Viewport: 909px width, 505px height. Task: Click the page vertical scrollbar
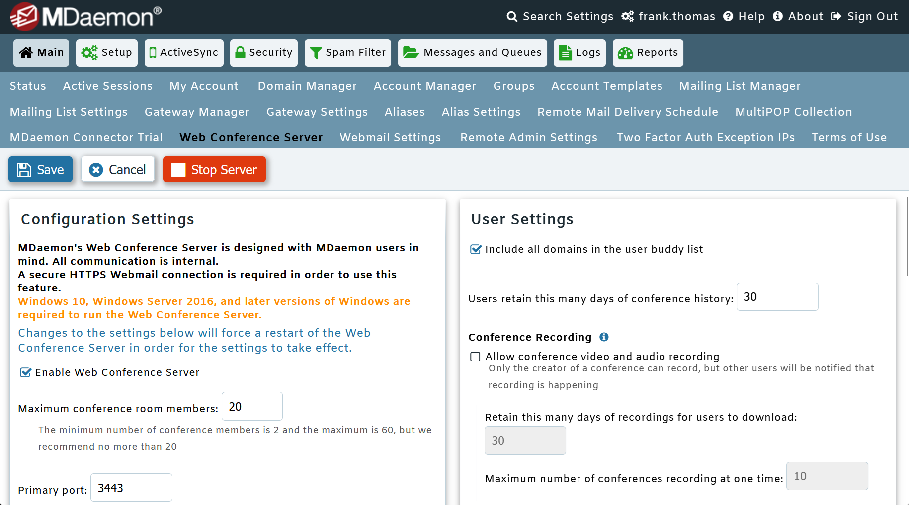pyautogui.click(x=907, y=236)
